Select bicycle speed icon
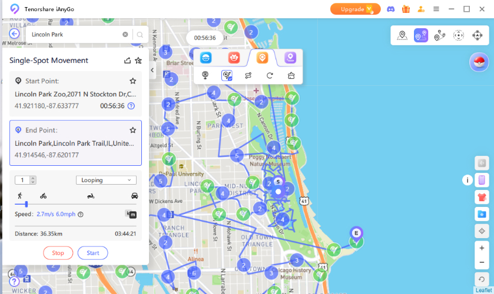 click(x=43, y=196)
